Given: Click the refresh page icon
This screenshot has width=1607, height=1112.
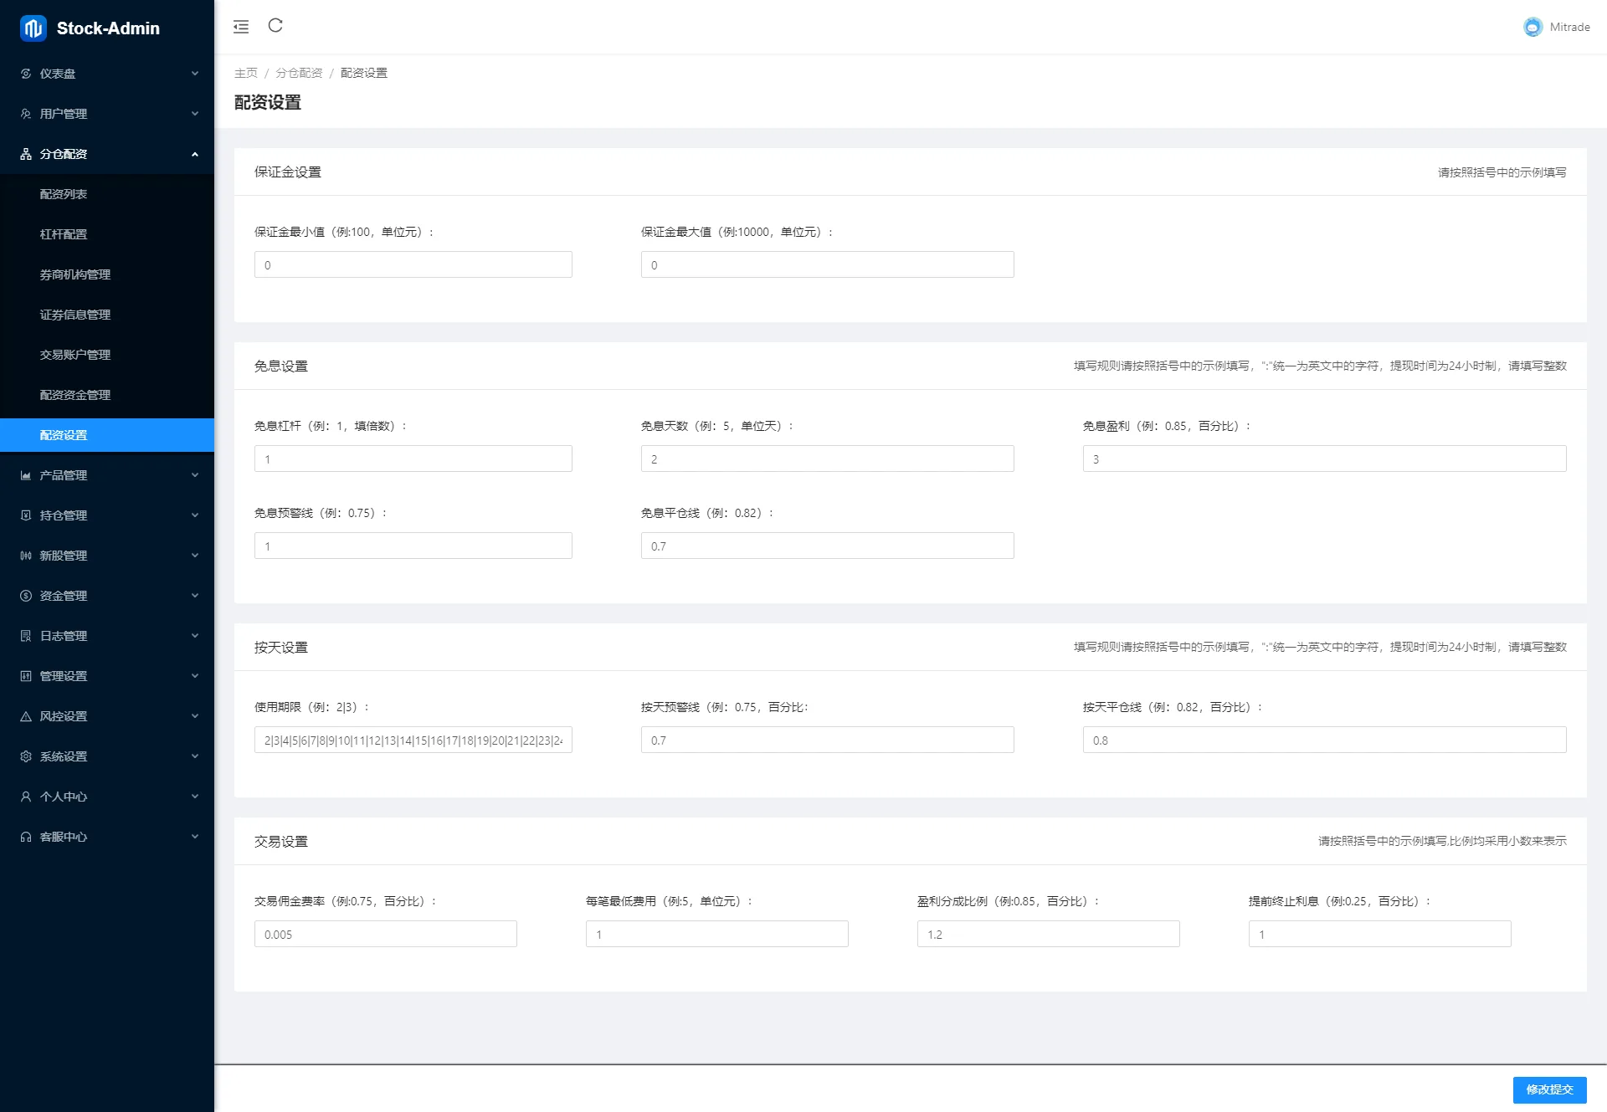Looking at the screenshot, I should (275, 26).
